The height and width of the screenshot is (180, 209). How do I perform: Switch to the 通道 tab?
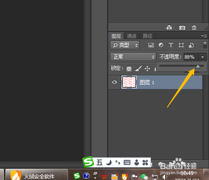(x=132, y=36)
